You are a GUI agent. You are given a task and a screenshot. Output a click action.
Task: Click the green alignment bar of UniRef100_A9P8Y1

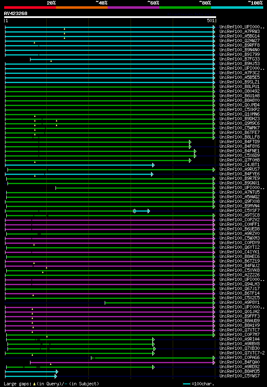[160, 303]
